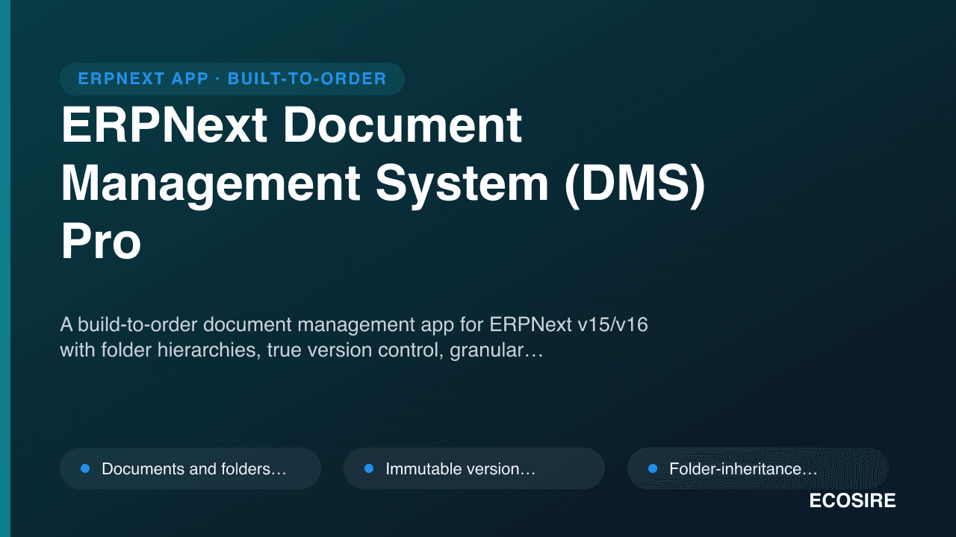Open the 'Immutable version…' pill
The width and height of the screenshot is (956, 537).
click(x=474, y=468)
